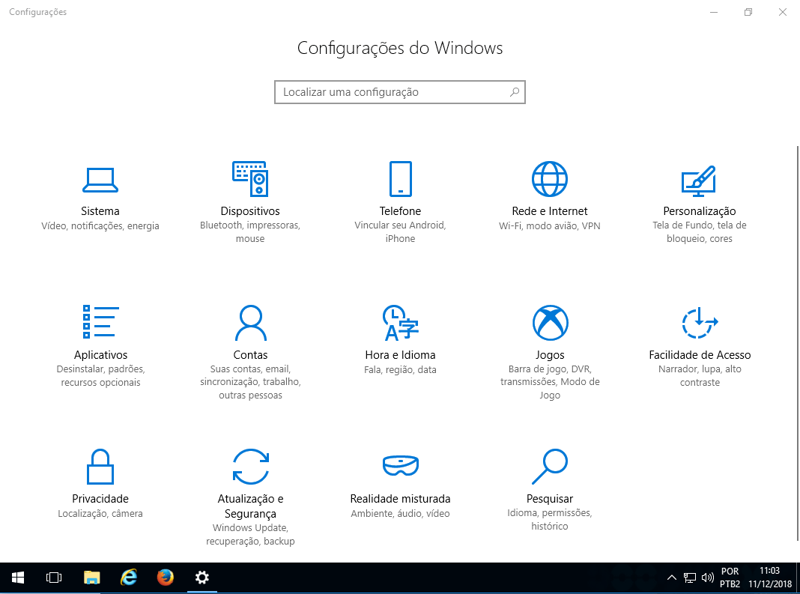Screen dimensions: 800x594
Task: Open the Contas person icon
Action: coord(250,322)
